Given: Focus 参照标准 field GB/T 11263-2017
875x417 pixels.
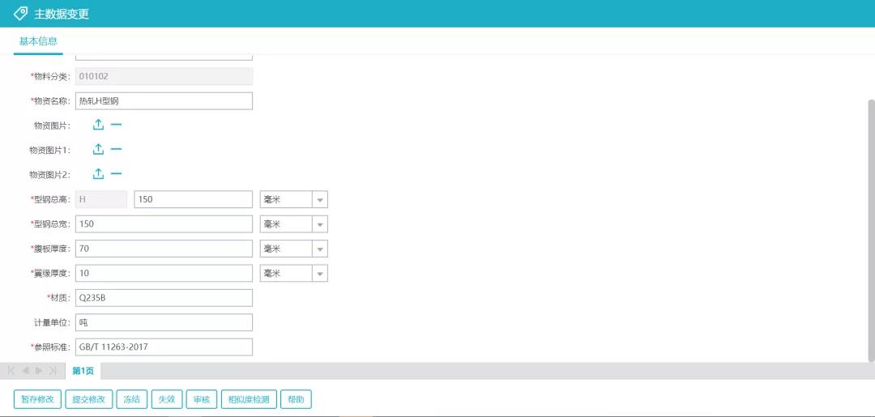Looking at the screenshot, I should point(164,347).
